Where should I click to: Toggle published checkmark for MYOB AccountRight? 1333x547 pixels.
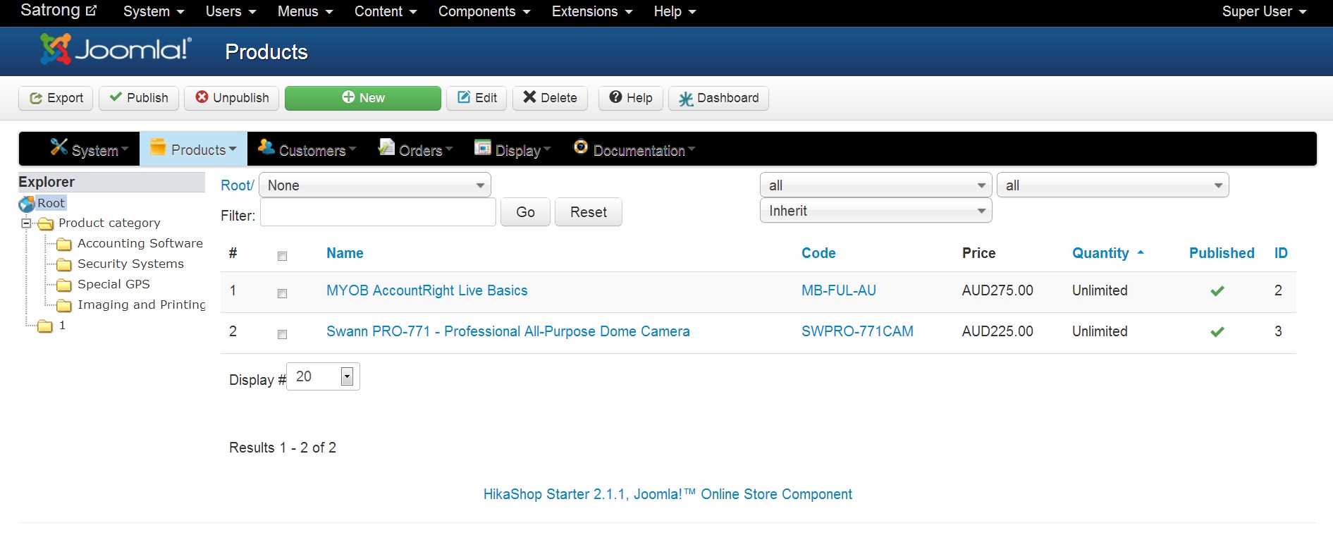pos(1217,291)
